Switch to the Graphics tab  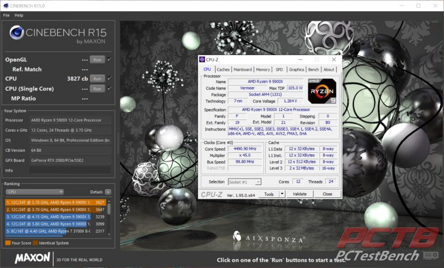coord(296,69)
